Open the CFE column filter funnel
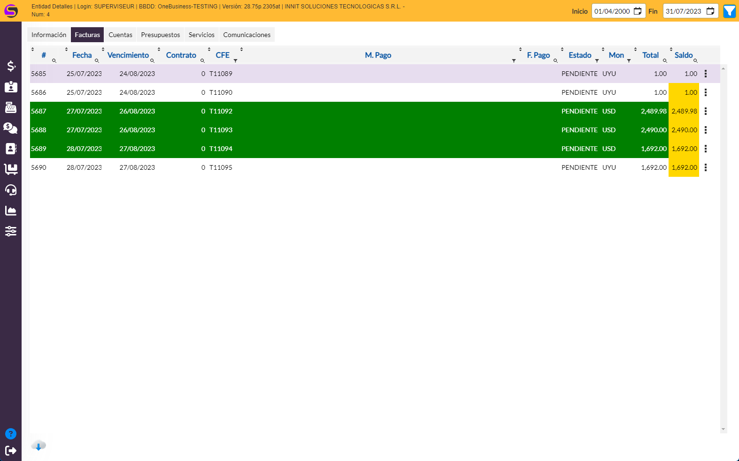 point(235,61)
